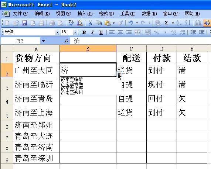Click the Decrease Indent icon
Image resolution: width=211 pixels, height=169 pixels.
tap(193, 32)
